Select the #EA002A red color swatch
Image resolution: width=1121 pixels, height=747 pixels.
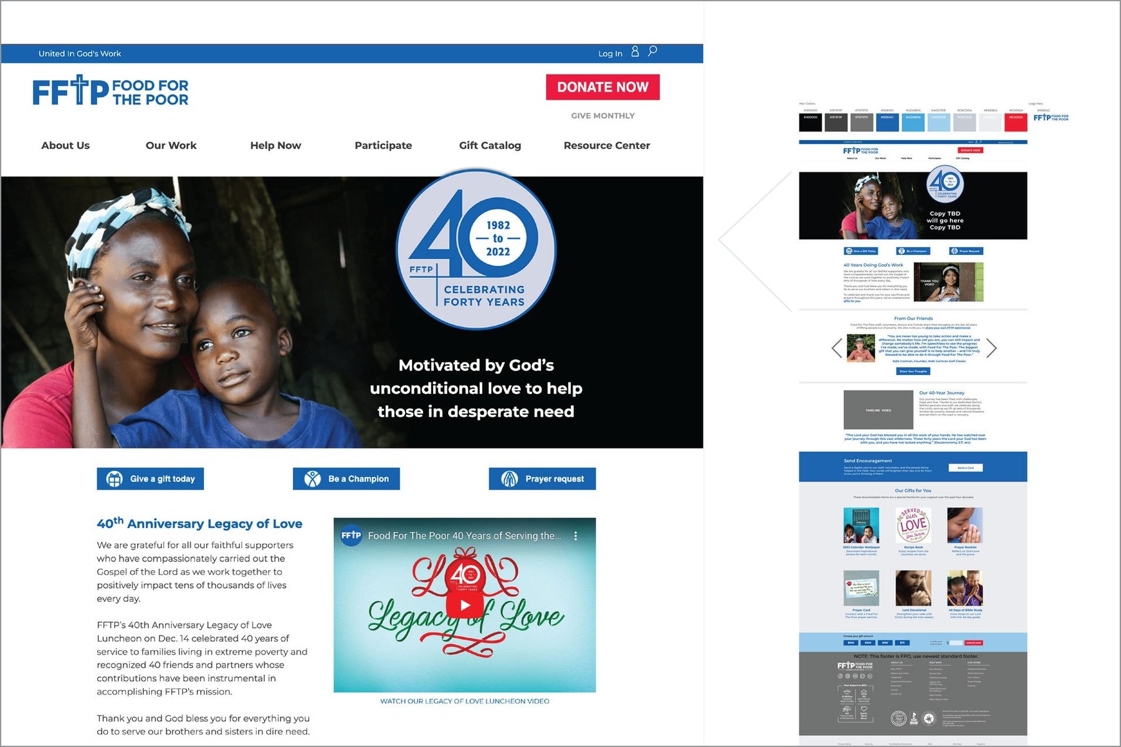point(1016,122)
